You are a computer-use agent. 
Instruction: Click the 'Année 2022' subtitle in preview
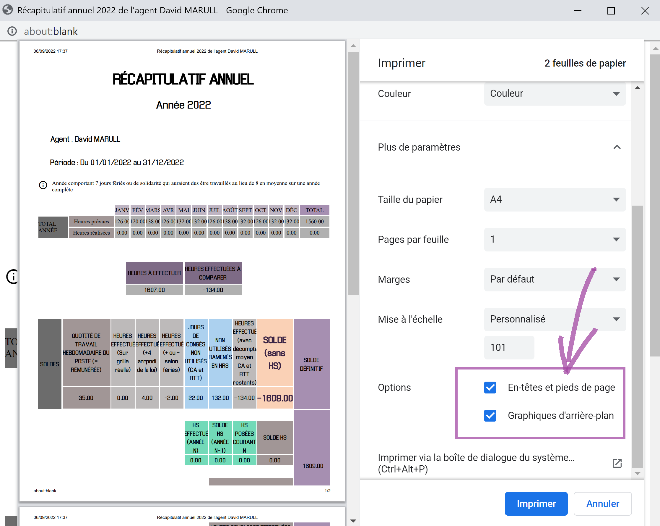coord(183,105)
